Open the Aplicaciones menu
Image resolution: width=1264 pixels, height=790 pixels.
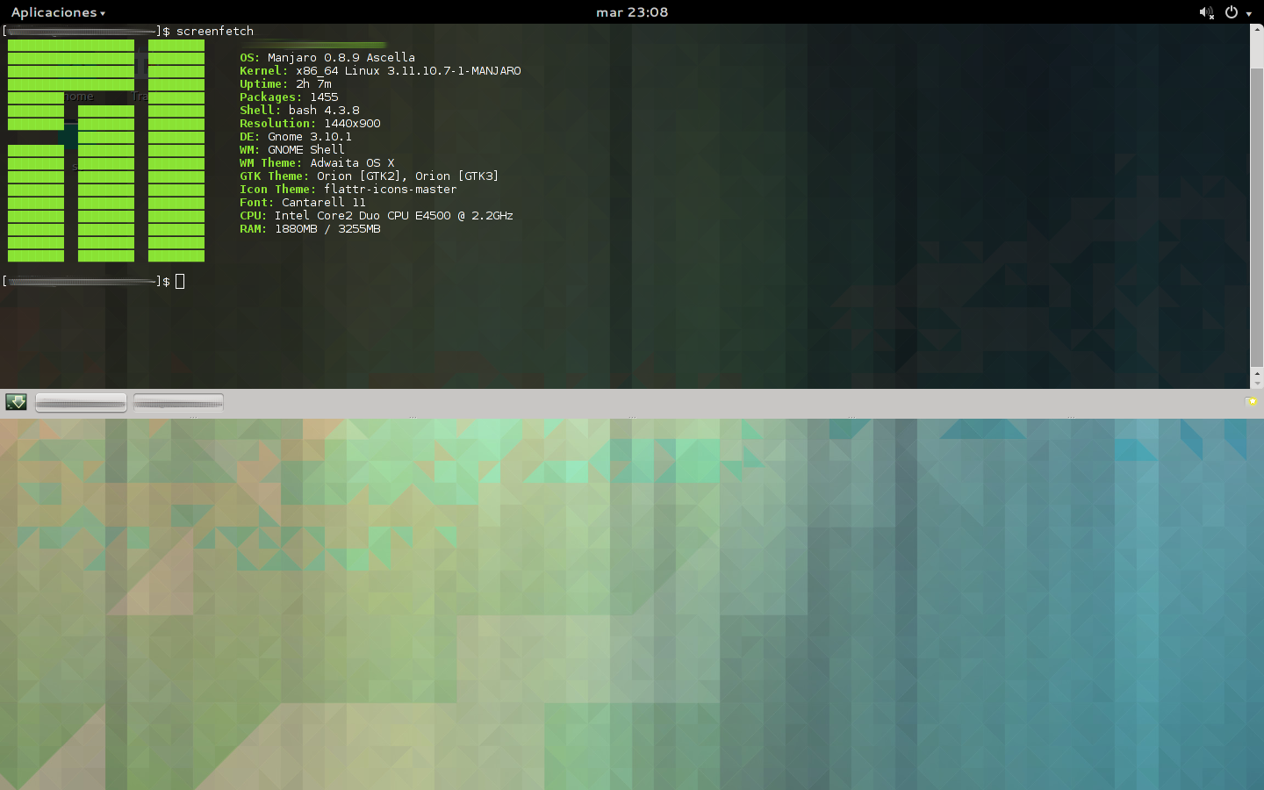[x=58, y=12]
